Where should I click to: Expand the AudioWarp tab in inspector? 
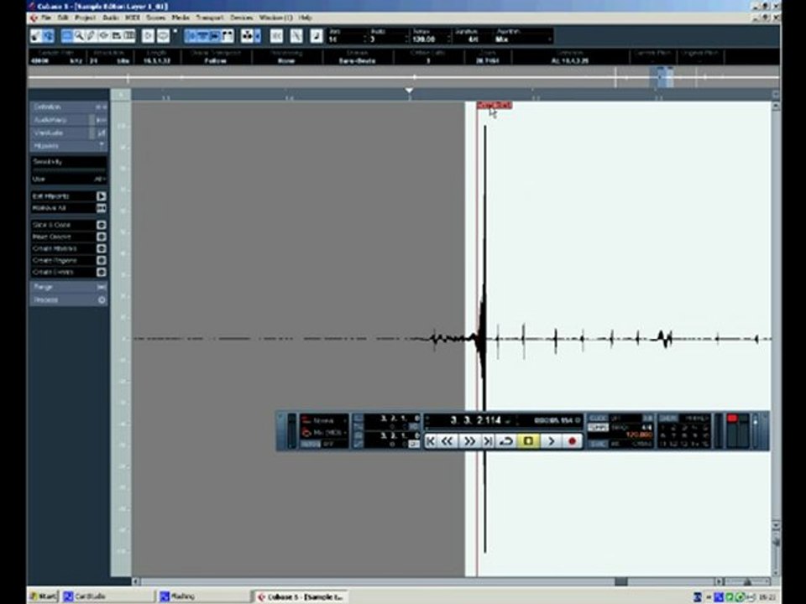68,120
